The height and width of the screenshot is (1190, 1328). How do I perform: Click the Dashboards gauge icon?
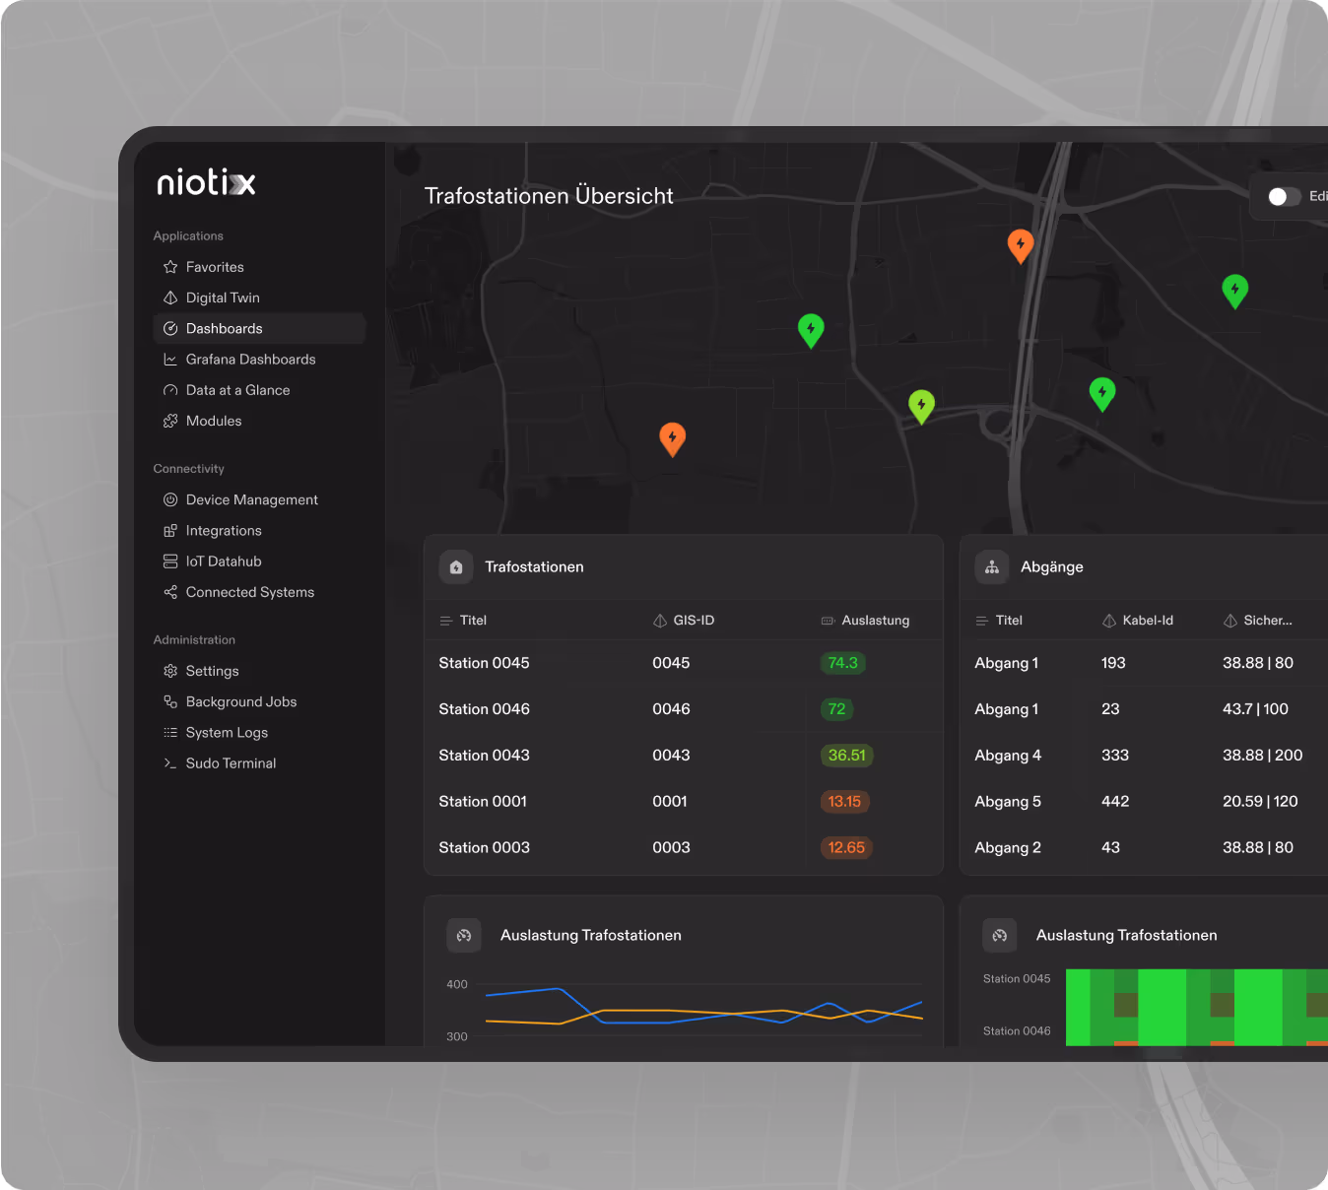click(x=170, y=328)
